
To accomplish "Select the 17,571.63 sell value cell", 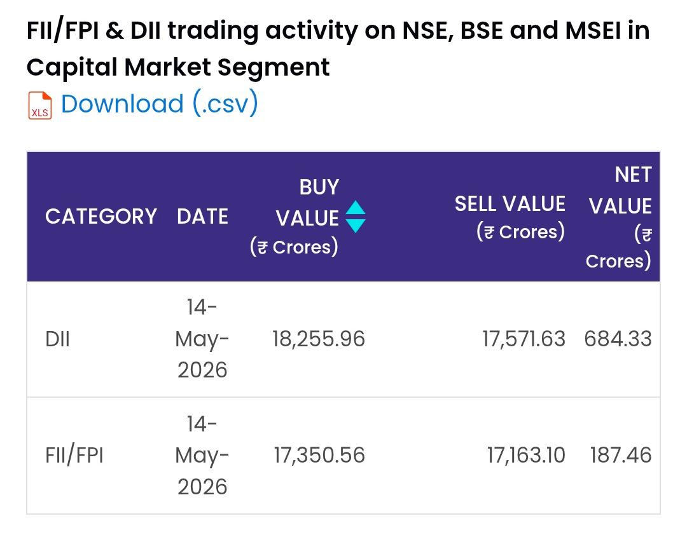I will (x=524, y=339).
